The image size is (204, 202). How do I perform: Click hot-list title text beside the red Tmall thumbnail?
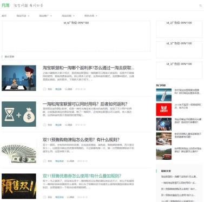(188, 106)
